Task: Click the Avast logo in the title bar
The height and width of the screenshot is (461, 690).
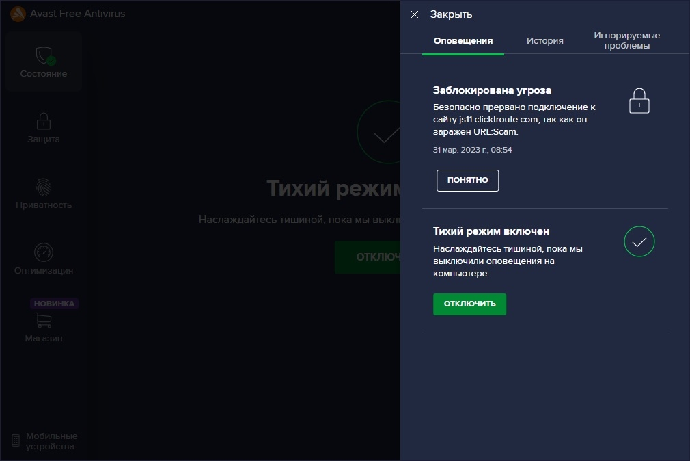Action: 18,14
